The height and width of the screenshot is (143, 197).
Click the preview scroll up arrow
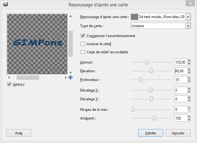pyautogui.click(x=70, y=16)
